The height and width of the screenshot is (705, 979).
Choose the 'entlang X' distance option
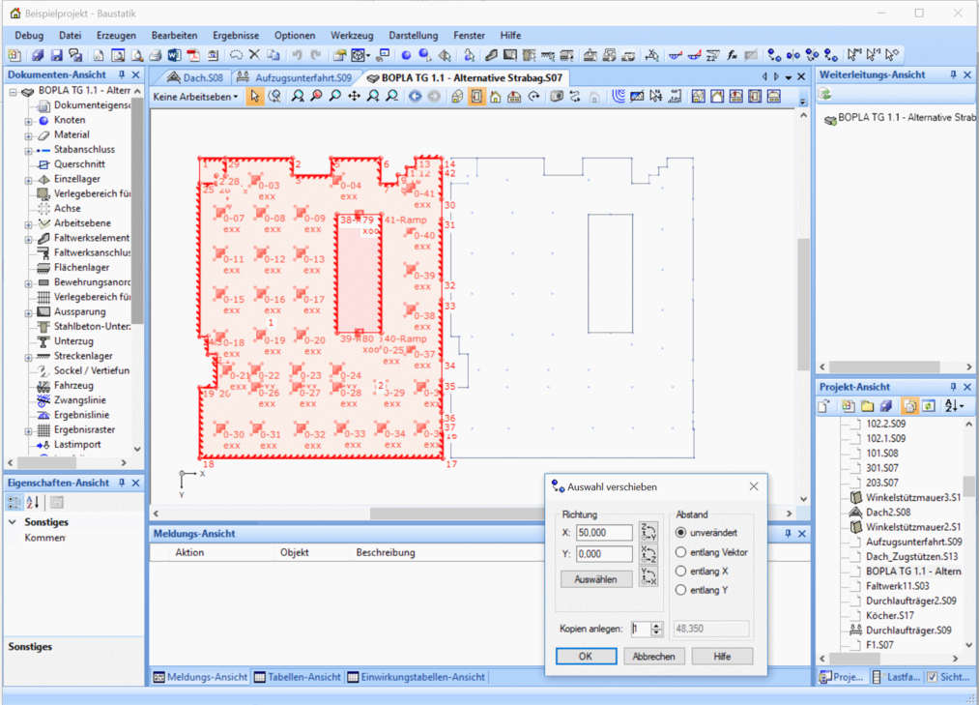click(x=681, y=572)
